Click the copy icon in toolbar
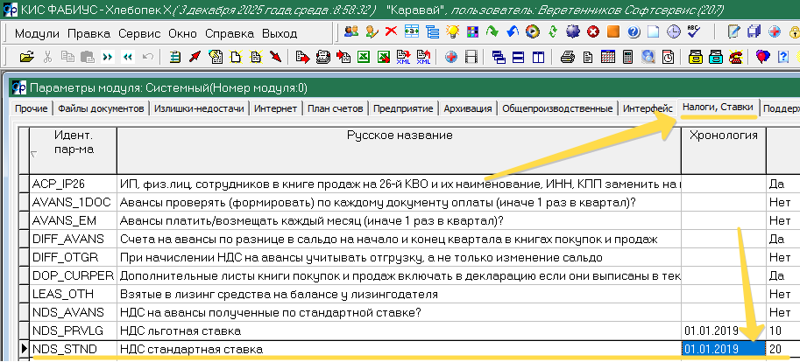 click(x=67, y=57)
